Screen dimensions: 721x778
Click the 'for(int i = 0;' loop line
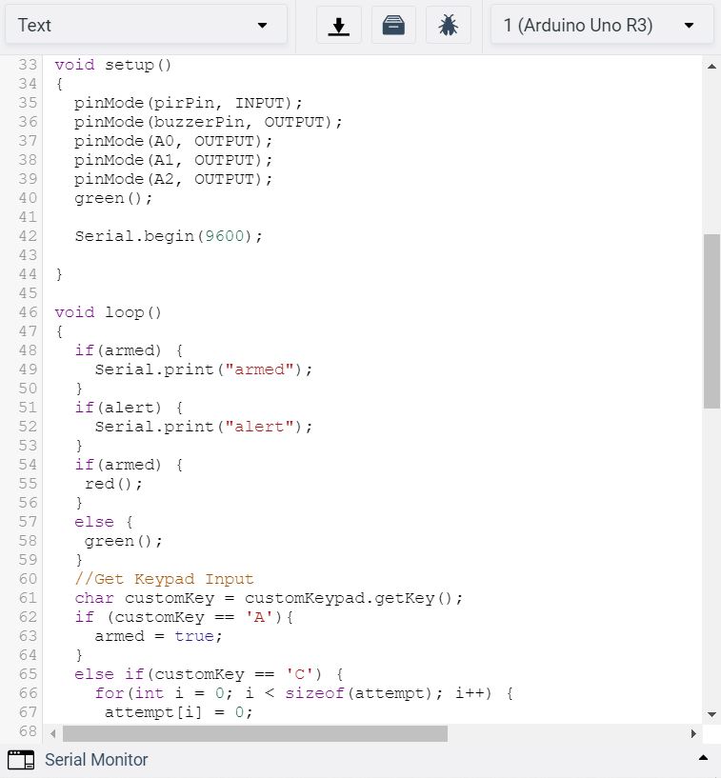[x=304, y=693]
